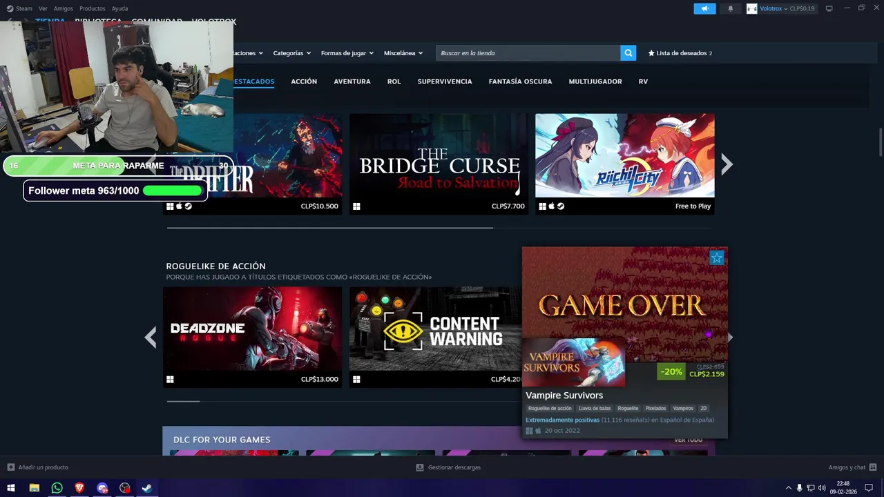Select the Supervivencia tab
The image size is (884, 497).
click(445, 81)
